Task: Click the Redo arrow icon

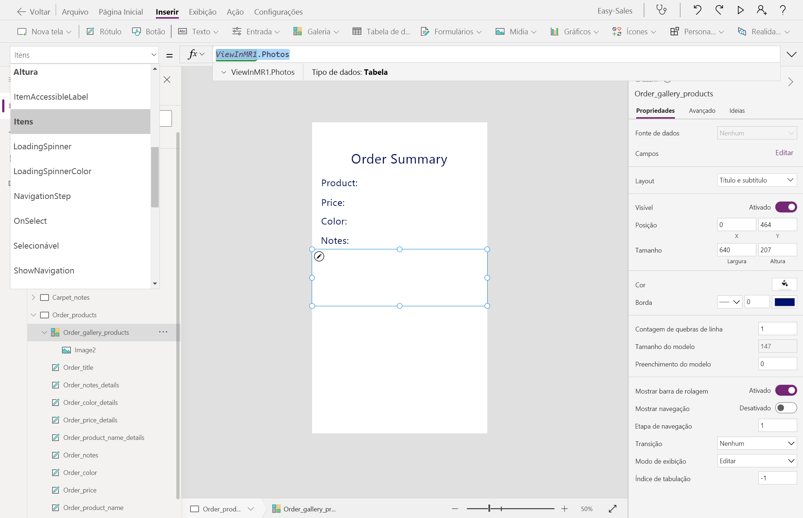Action: click(719, 10)
